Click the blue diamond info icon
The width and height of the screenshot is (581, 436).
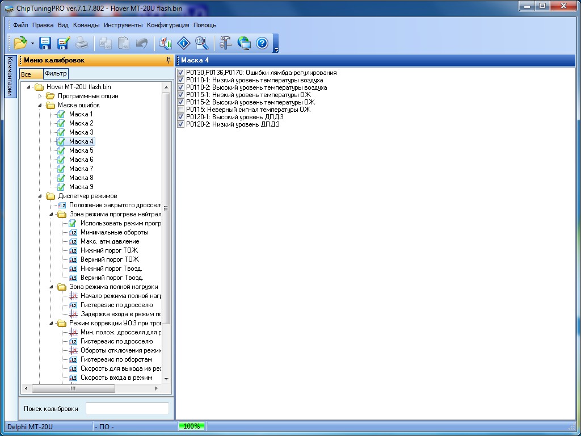pyautogui.click(x=183, y=43)
